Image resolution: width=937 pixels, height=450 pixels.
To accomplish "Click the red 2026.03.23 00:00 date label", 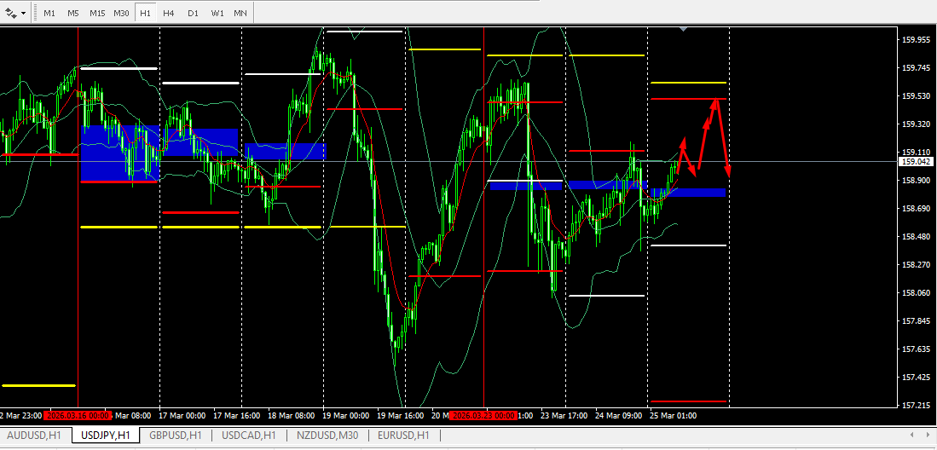I will [483, 415].
